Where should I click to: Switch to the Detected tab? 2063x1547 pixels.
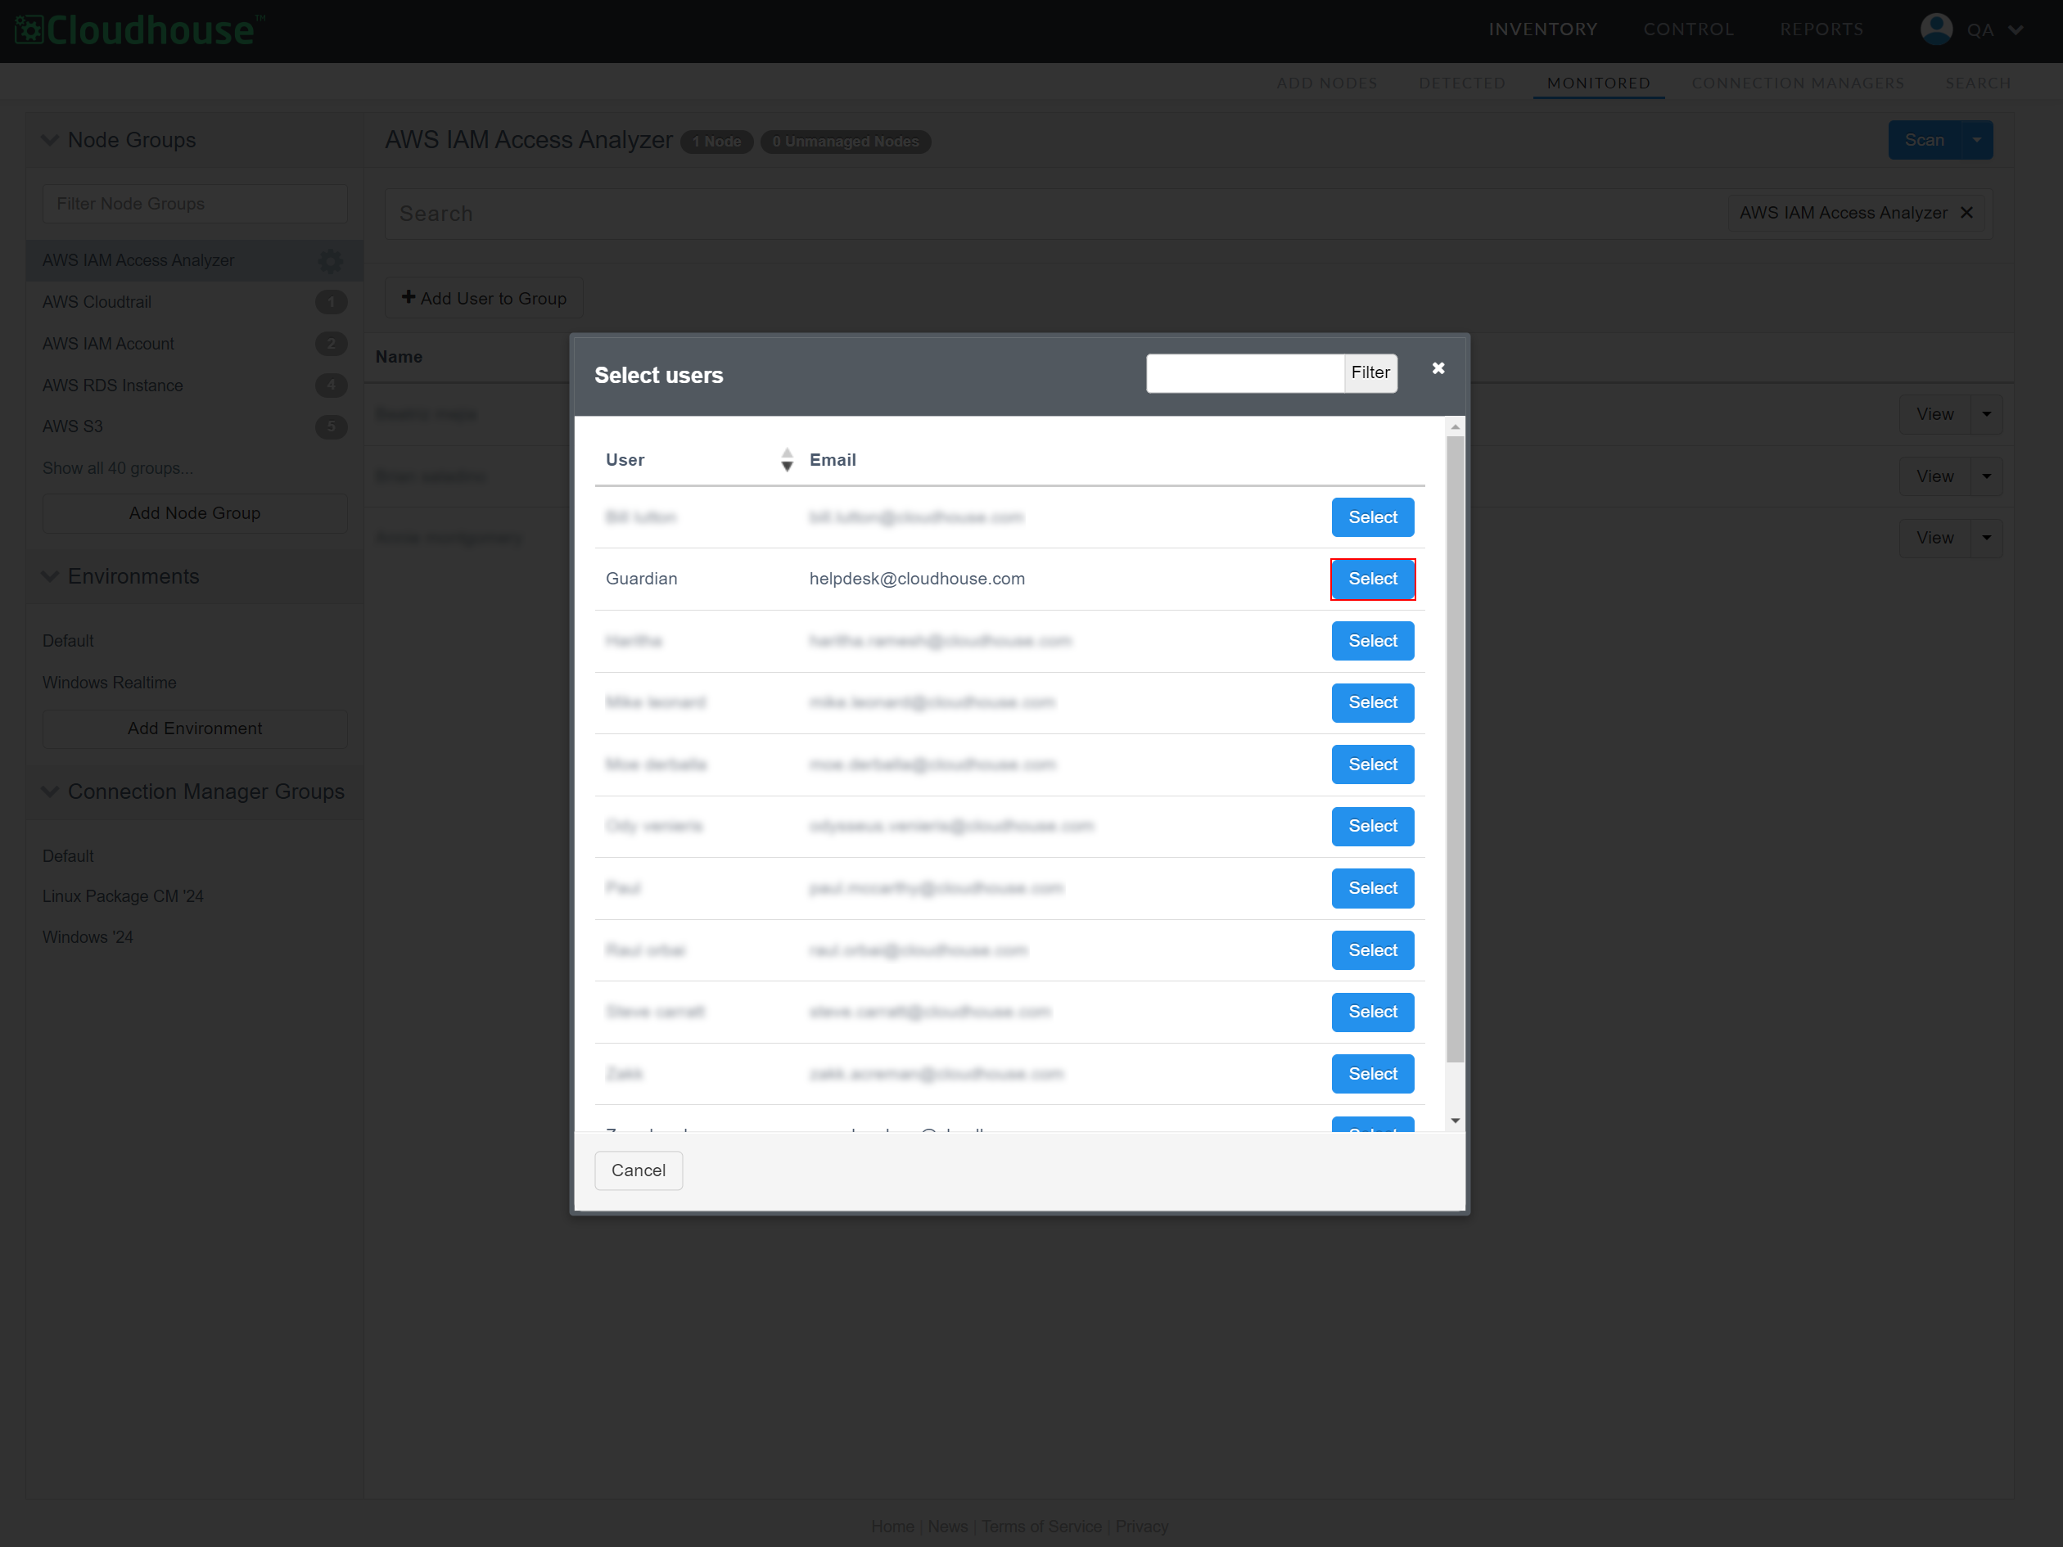coord(1461,83)
